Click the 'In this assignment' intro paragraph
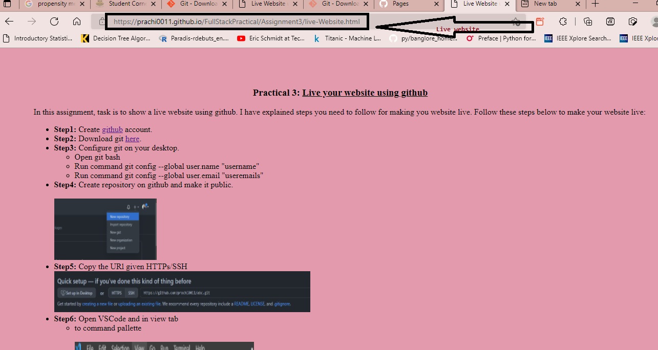The height and width of the screenshot is (350, 658). [339, 112]
